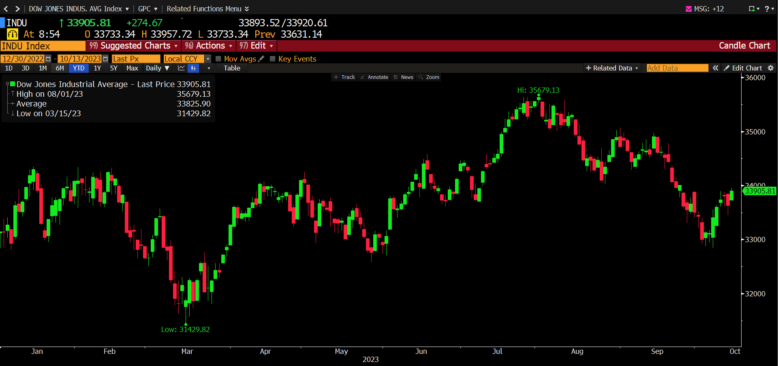This screenshot has width=778, height=366.
Task: Click the window export icon at top right
Action: (x=752, y=9)
